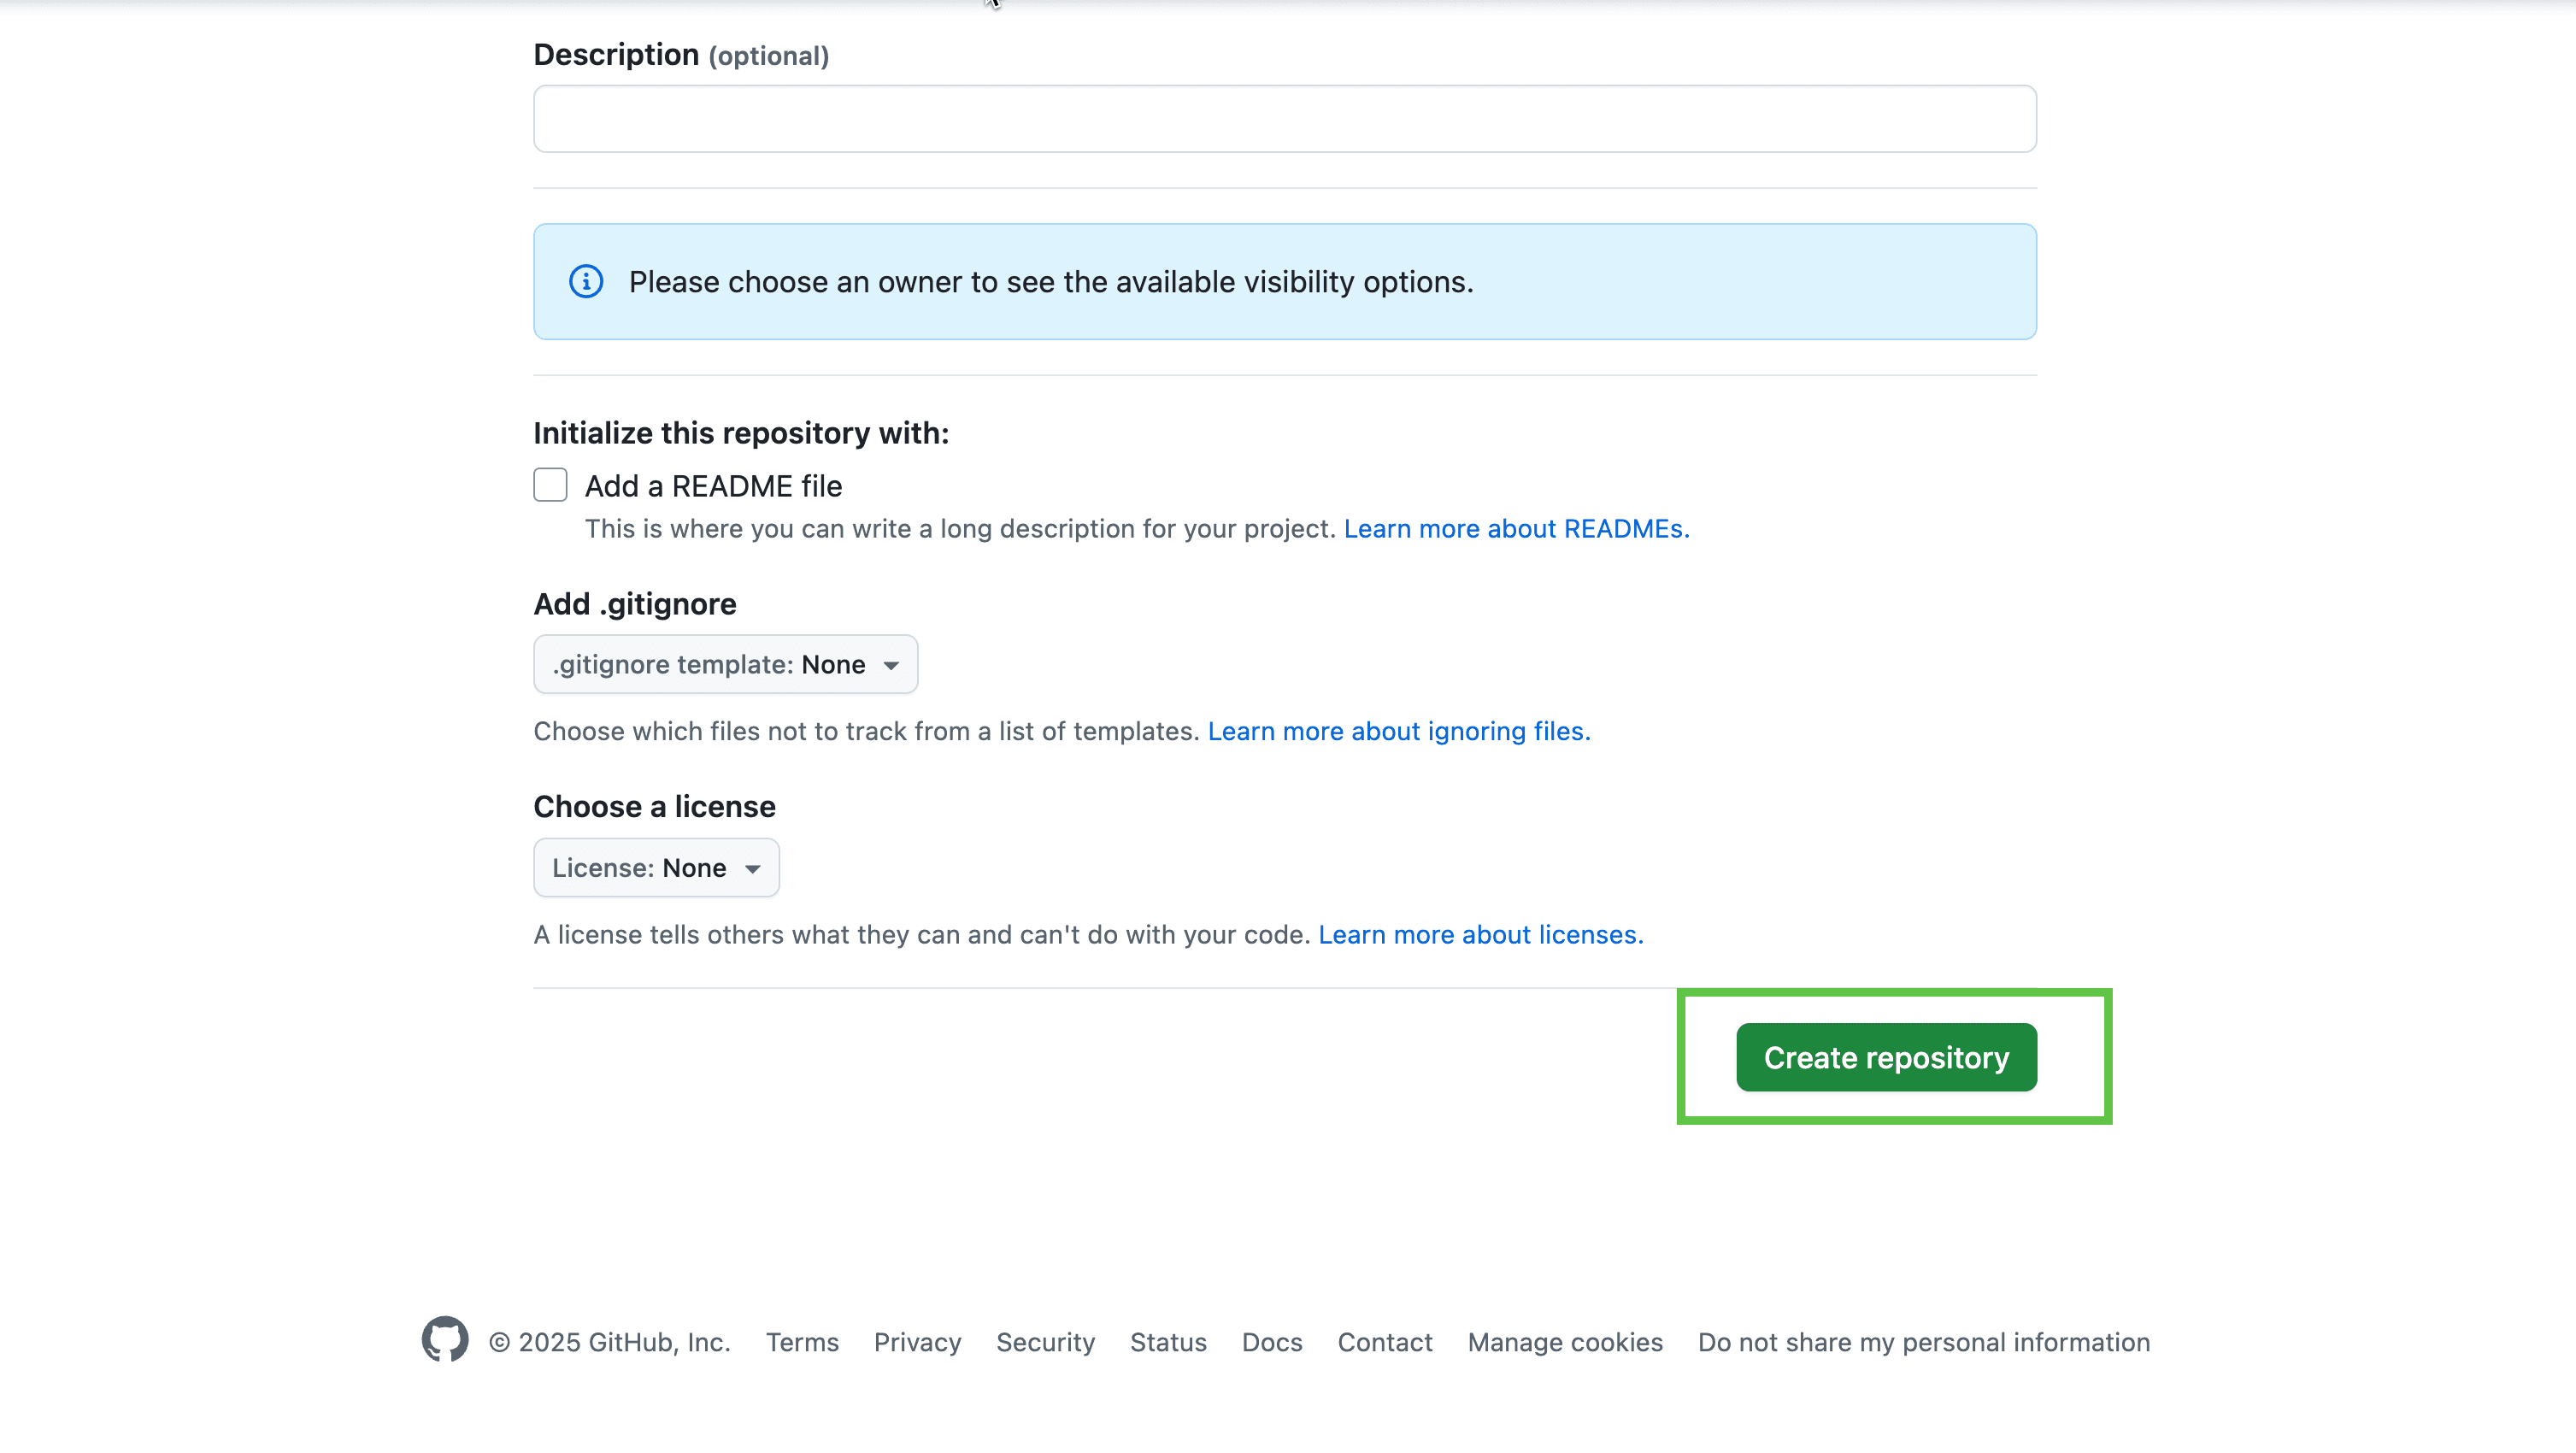Viewport: 2576px width, 1453px height.
Task: Open the .gitignore template dropdown
Action: 725,664
